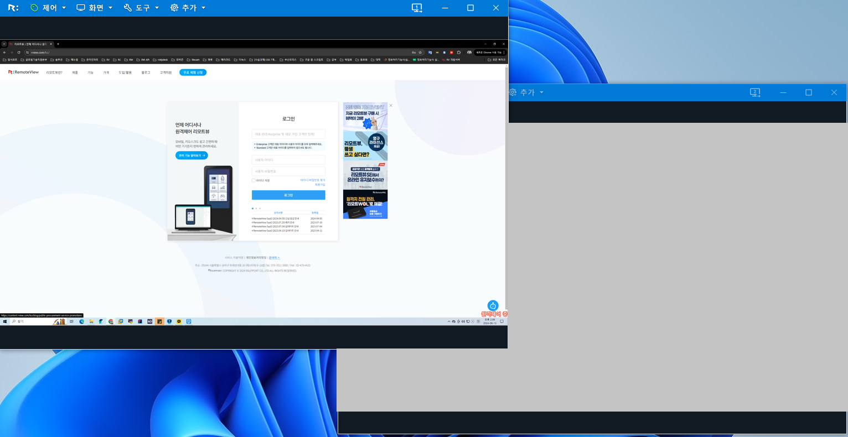Close the side banner with X
This screenshot has height=437, width=848.
391,105
